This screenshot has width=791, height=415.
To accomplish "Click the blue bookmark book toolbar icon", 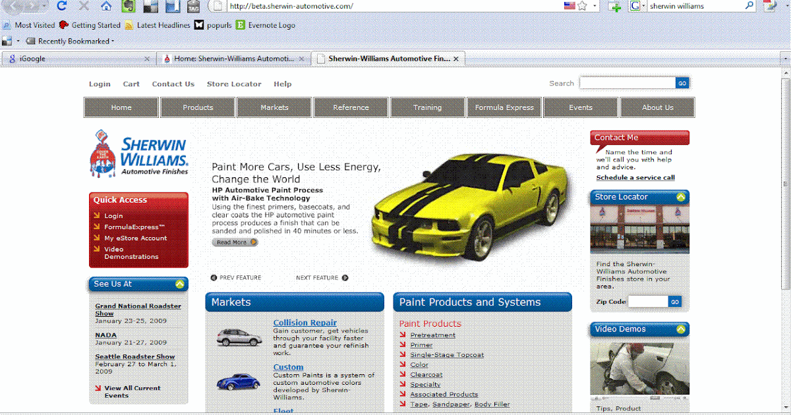I will coord(173,7).
